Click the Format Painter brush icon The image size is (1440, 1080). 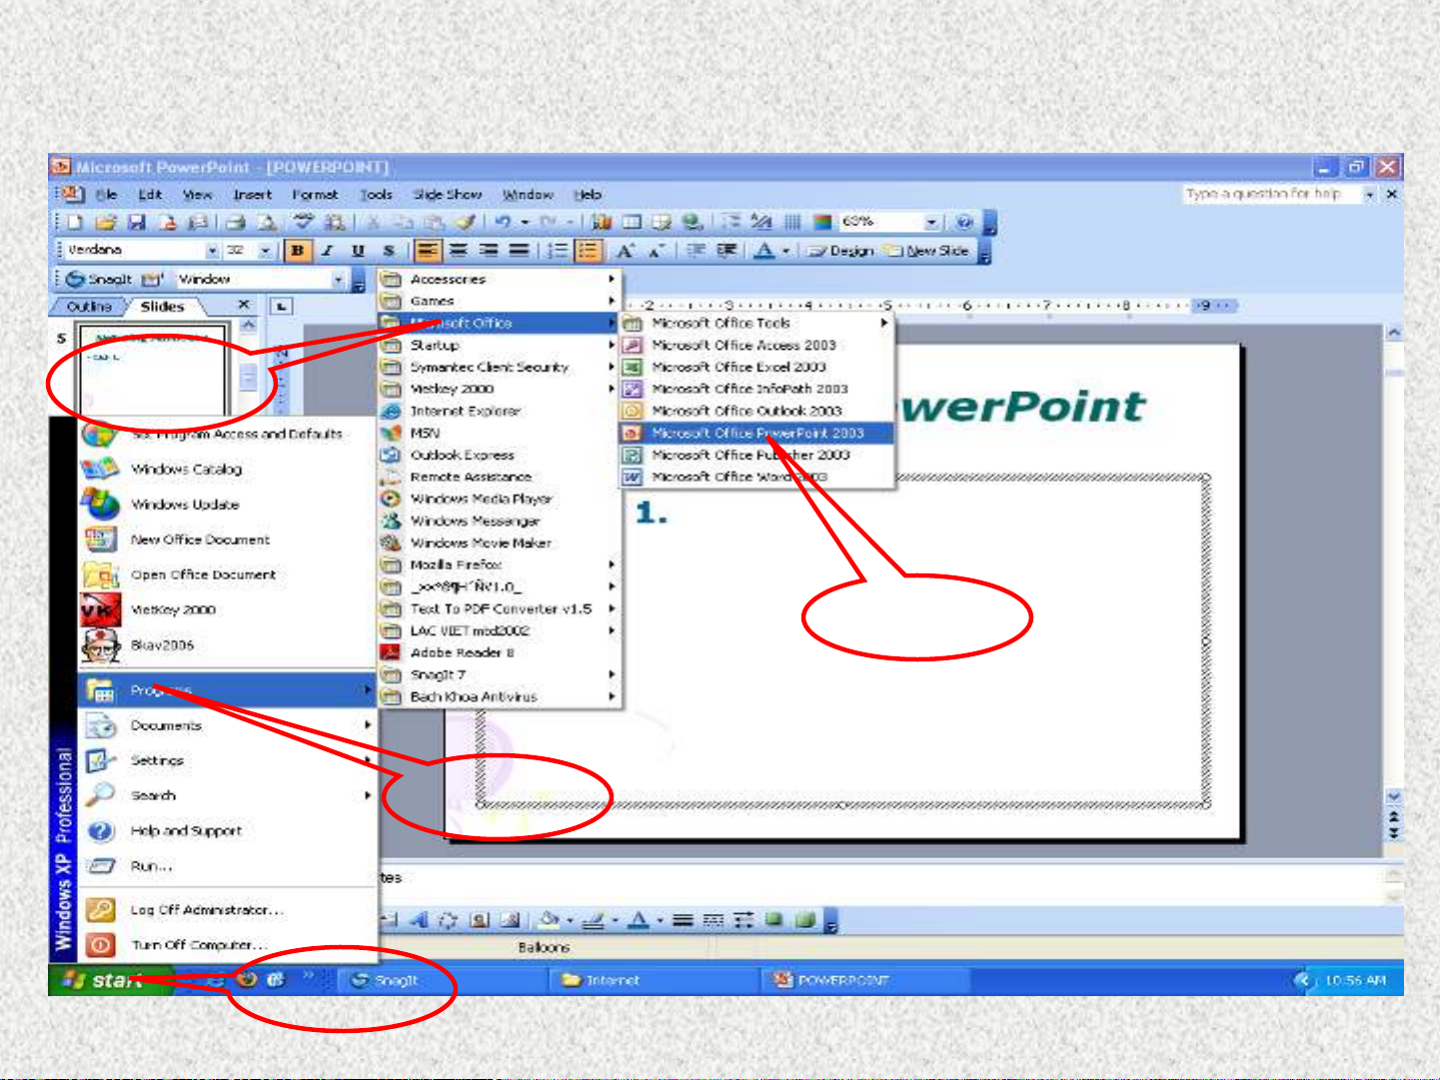[465, 222]
